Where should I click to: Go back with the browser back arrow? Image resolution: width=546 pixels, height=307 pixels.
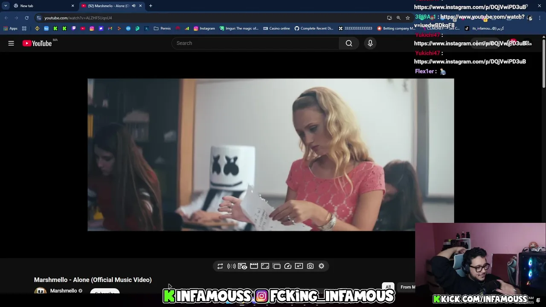pos(6,18)
